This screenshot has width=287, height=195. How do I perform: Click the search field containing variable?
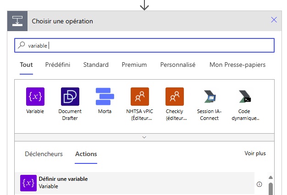point(144,45)
